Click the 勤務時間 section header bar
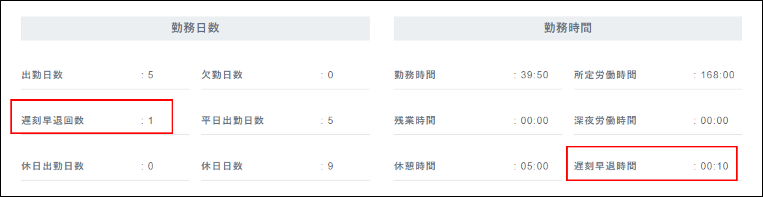763x197 pixels. [568, 28]
